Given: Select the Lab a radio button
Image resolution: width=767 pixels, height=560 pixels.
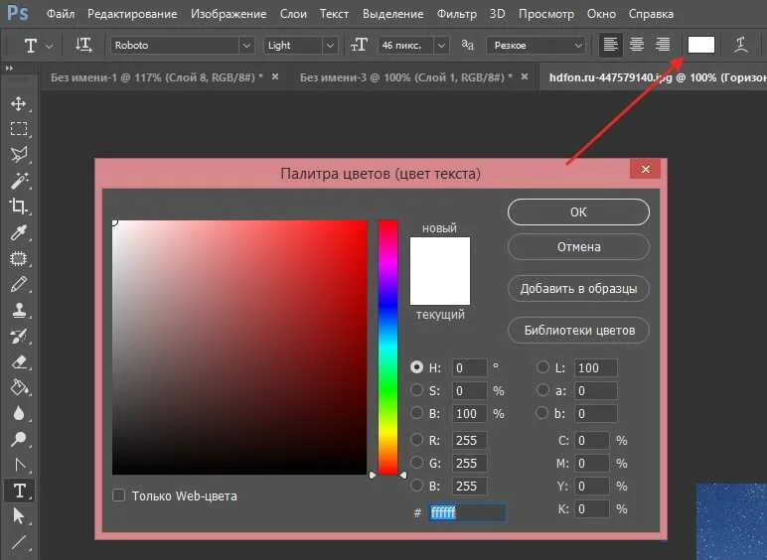Looking at the screenshot, I should [x=542, y=390].
